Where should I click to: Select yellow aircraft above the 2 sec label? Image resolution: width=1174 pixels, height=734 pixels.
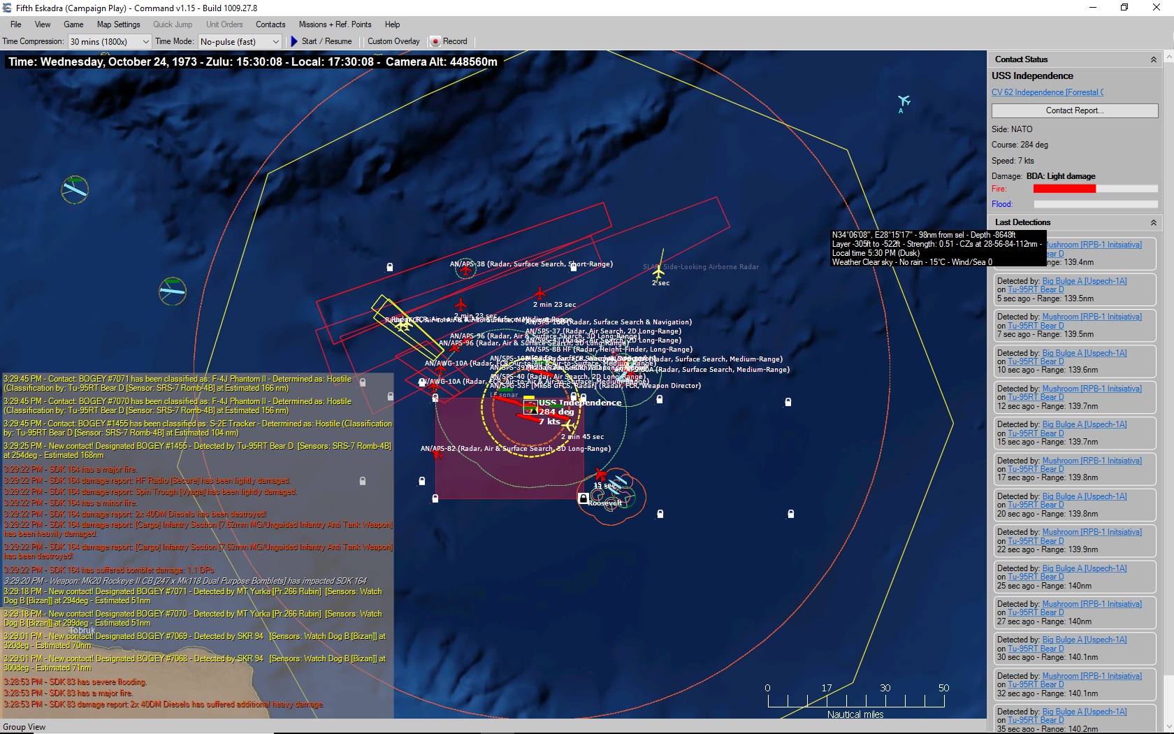click(x=658, y=271)
